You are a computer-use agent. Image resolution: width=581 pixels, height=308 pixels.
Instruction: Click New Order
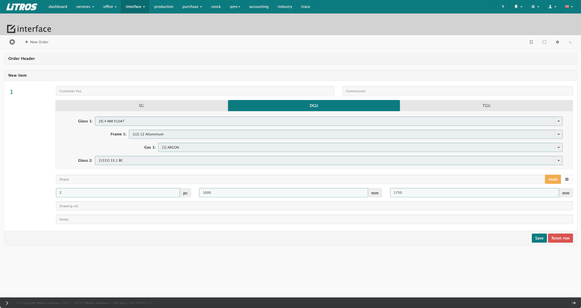pyautogui.click(x=37, y=42)
